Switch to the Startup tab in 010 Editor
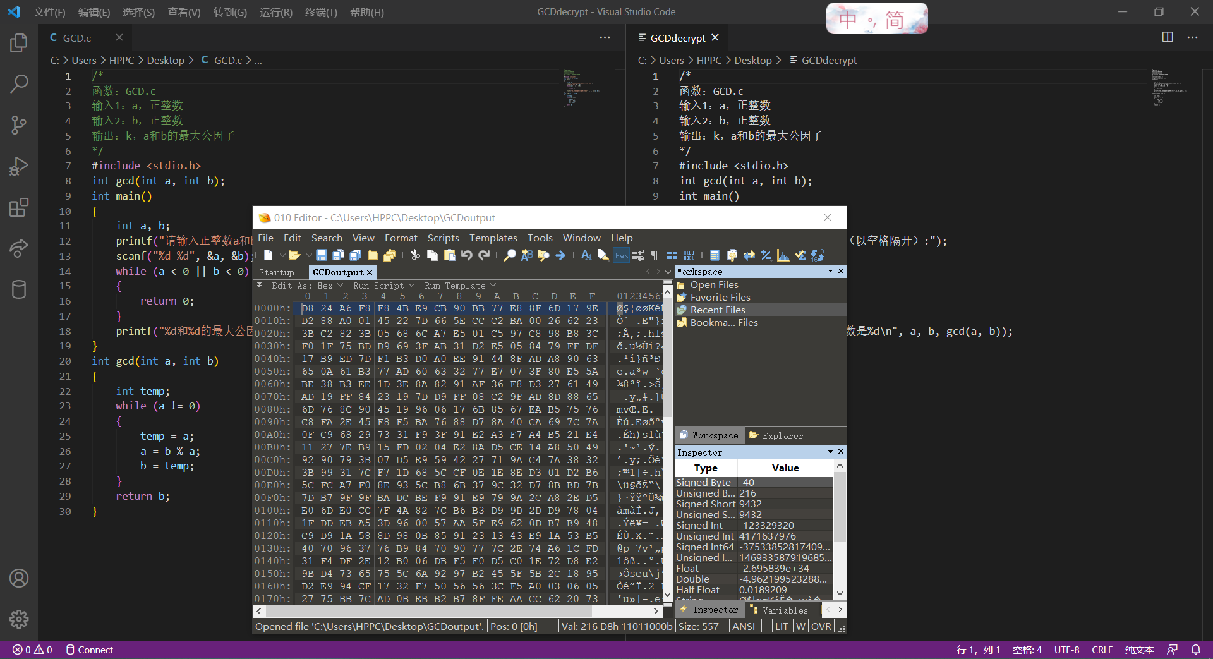Screen dimensions: 1213x659 point(277,272)
